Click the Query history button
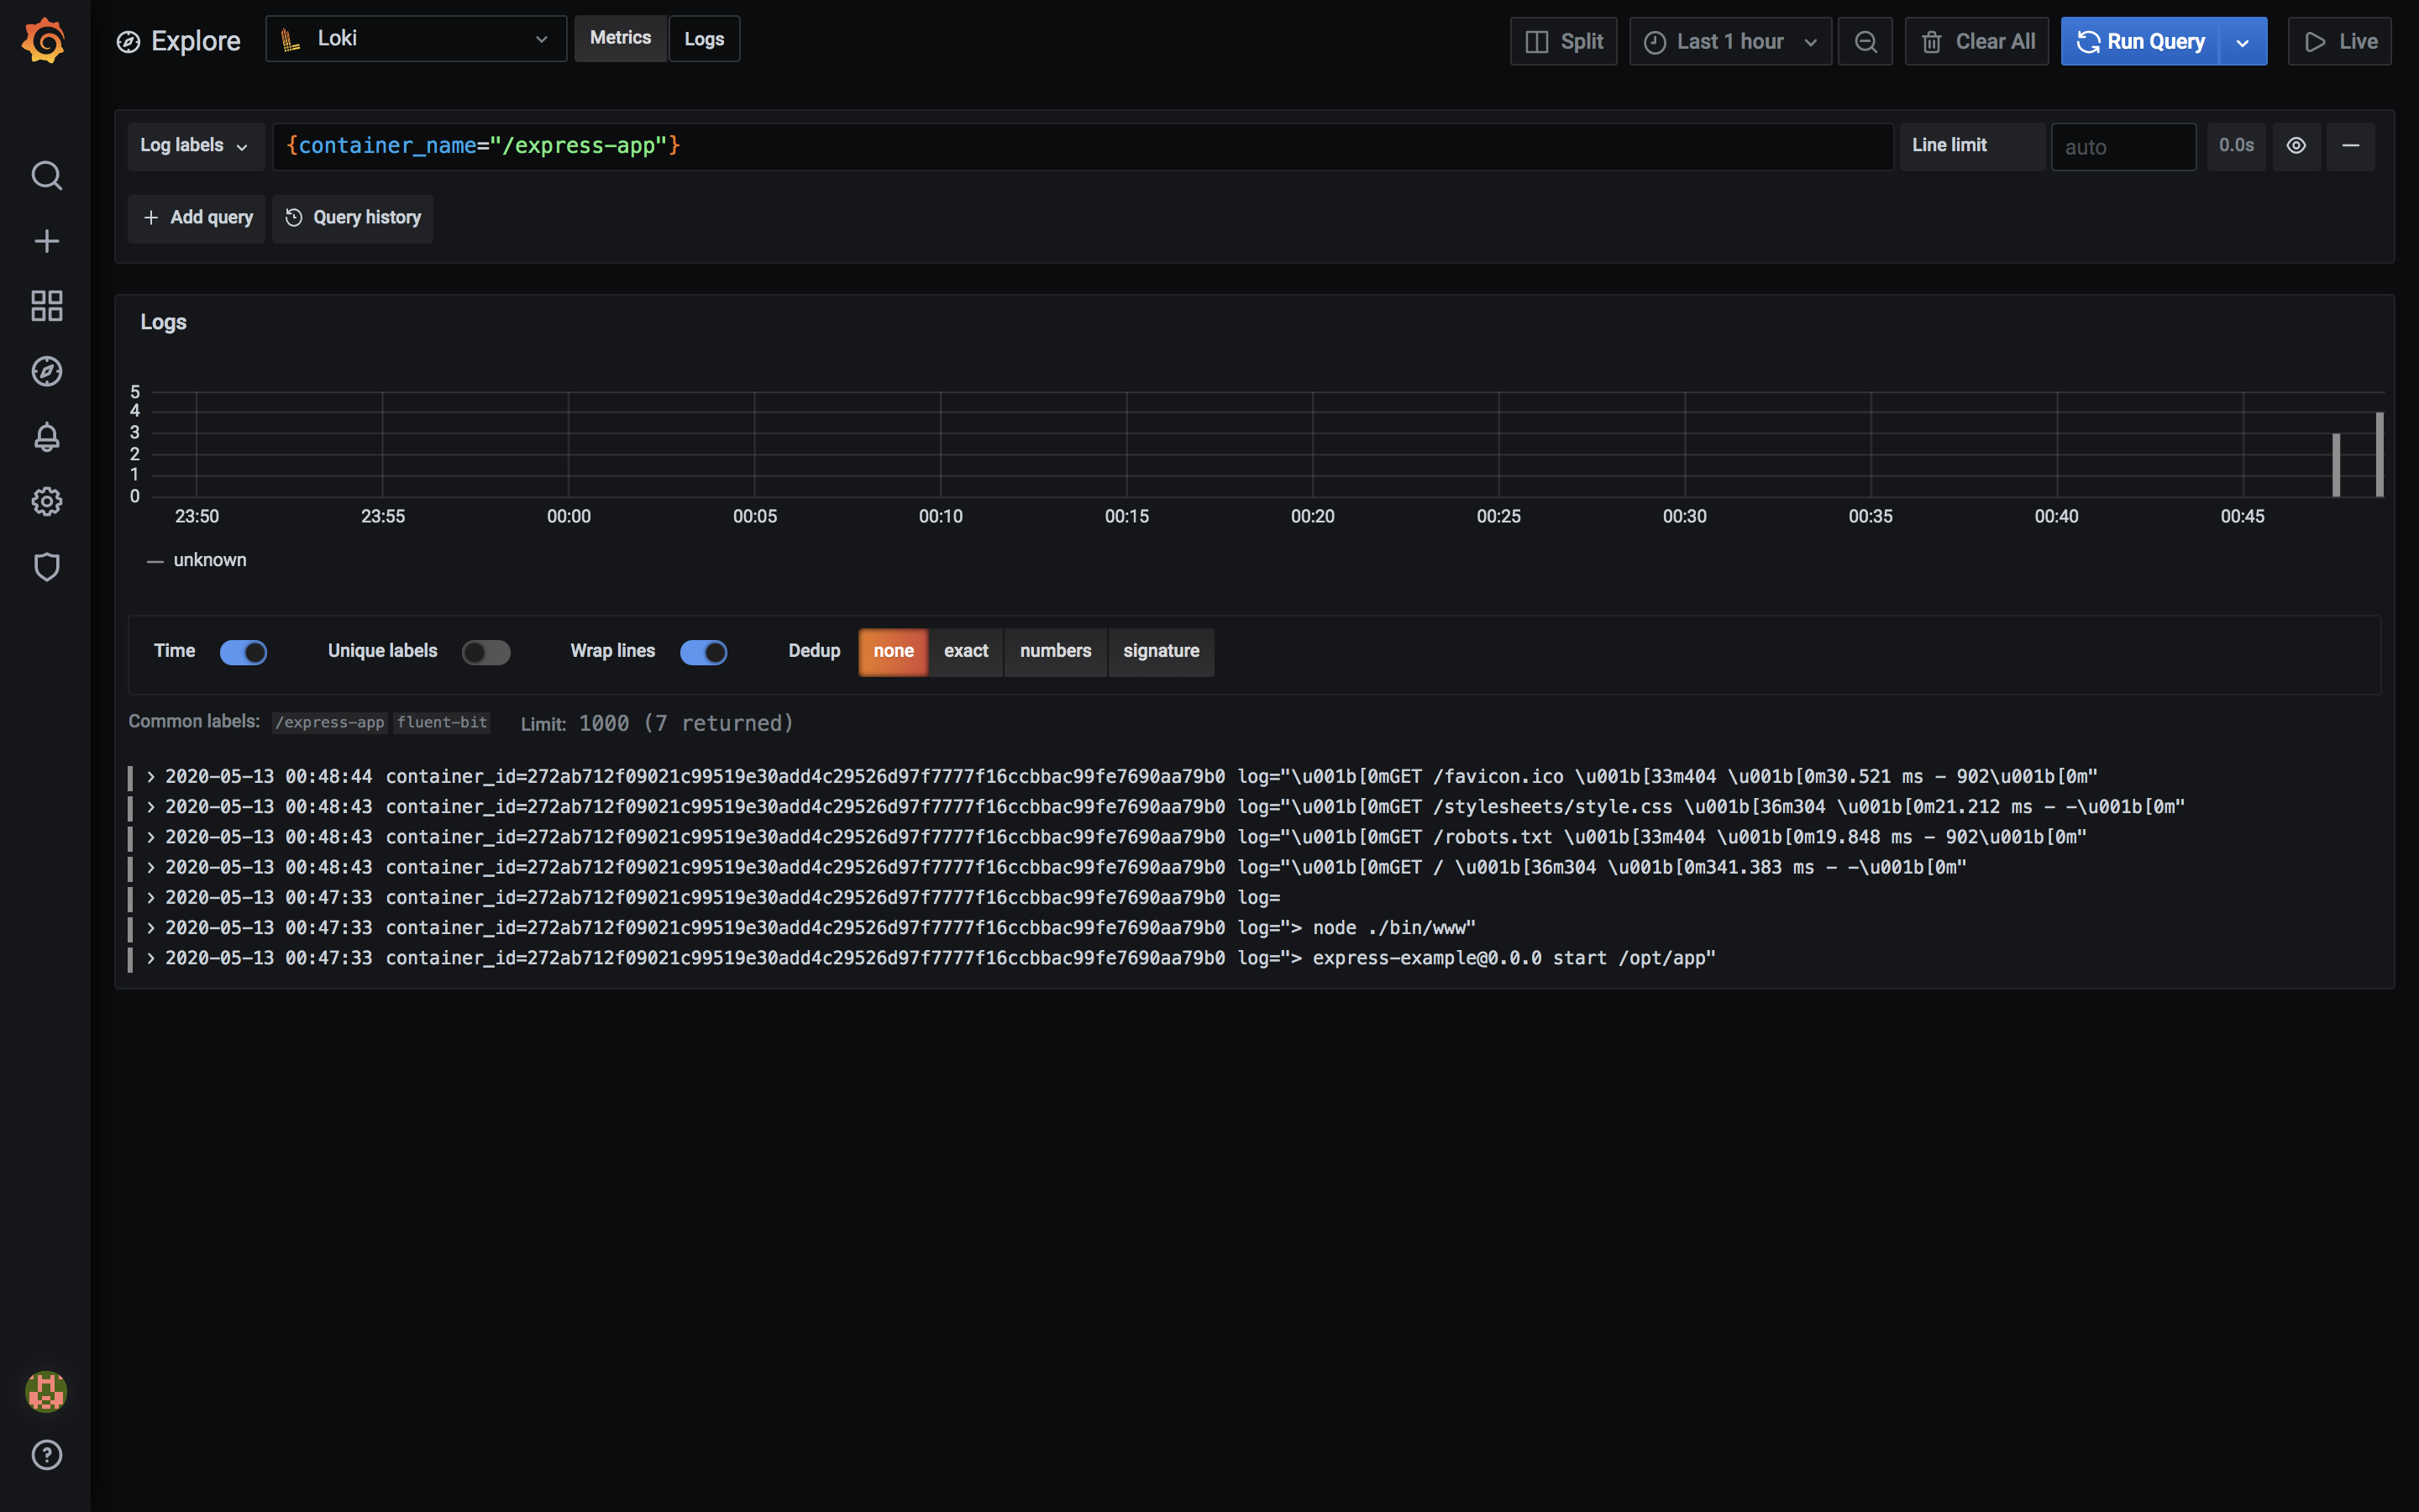This screenshot has width=2419, height=1512. pos(353,218)
